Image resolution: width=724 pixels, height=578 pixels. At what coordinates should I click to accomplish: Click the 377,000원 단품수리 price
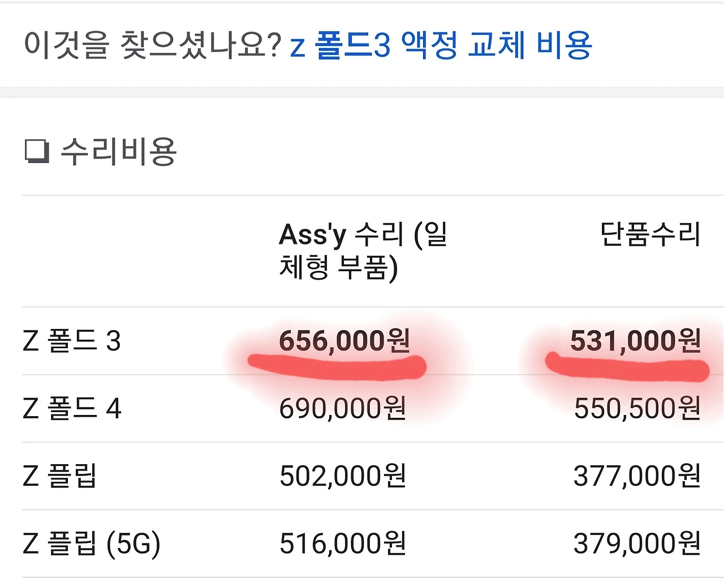point(637,476)
